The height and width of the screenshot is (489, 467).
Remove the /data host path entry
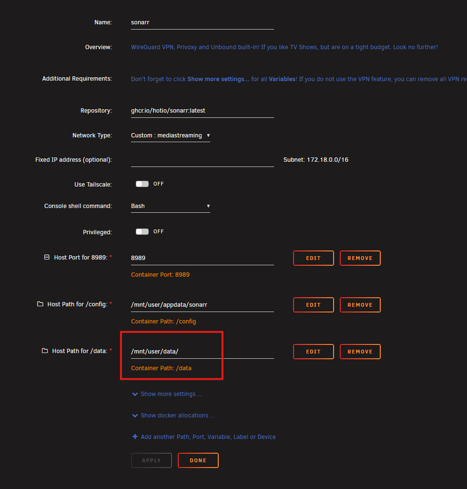360,352
